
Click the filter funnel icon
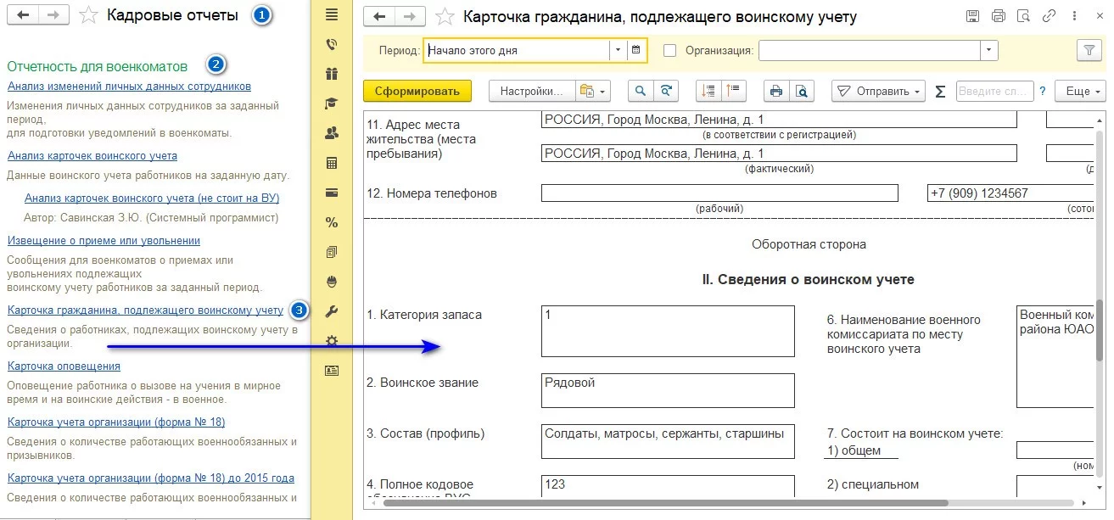coord(1088,50)
